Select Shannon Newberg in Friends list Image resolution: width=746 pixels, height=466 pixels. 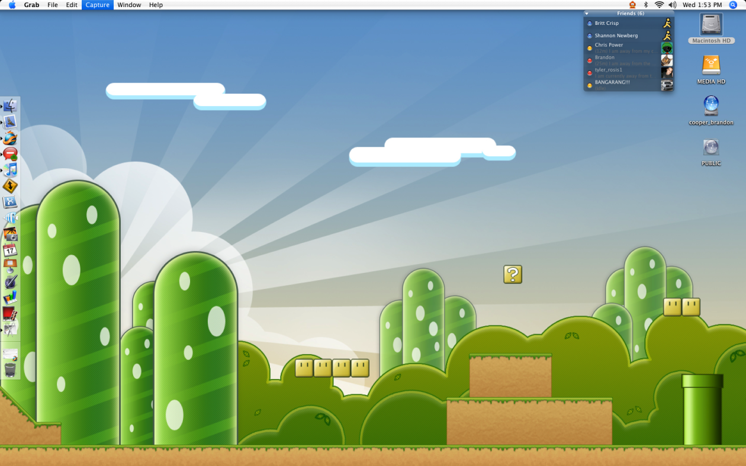coord(629,36)
